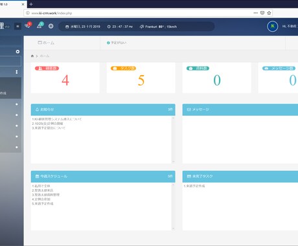Open a new browser tab
This screenshot has width=298, height=246.
[x=31, y=4]
